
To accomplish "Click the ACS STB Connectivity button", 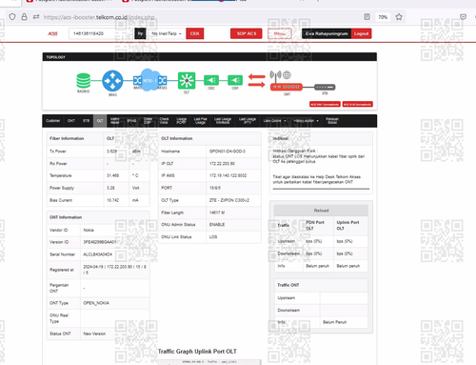I will [x=358, y=104].
